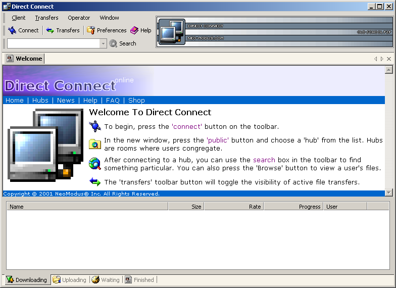
Task: Click the Finished tab icon
Action: tap(128, 279)
